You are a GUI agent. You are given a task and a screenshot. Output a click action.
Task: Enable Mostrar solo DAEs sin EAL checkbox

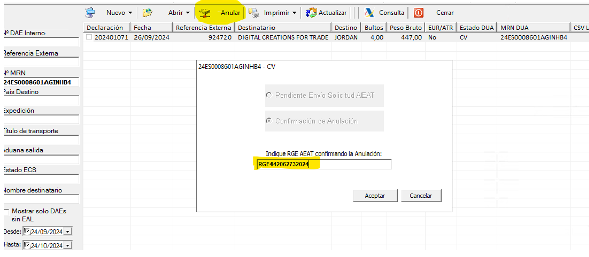click(x=6, y=211)
